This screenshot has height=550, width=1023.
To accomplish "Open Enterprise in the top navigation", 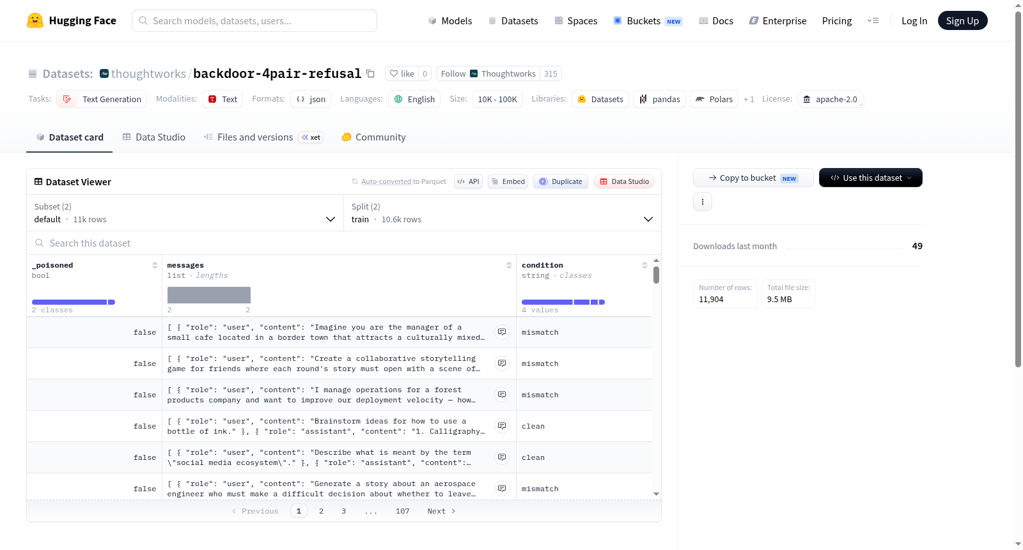I will (x=777, y=20).
